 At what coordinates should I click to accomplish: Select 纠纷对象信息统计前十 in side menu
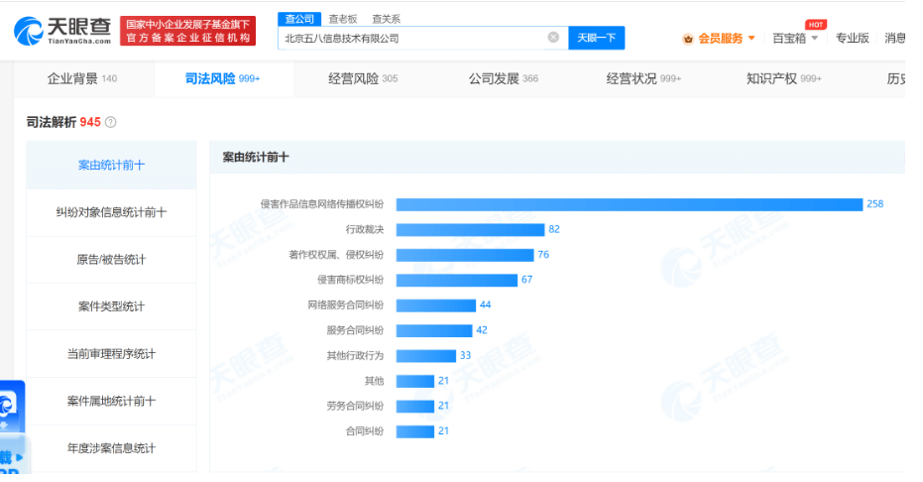coord(111,212)
